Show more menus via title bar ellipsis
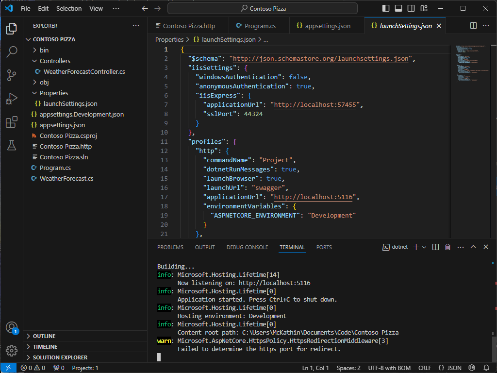 [116, 9]
